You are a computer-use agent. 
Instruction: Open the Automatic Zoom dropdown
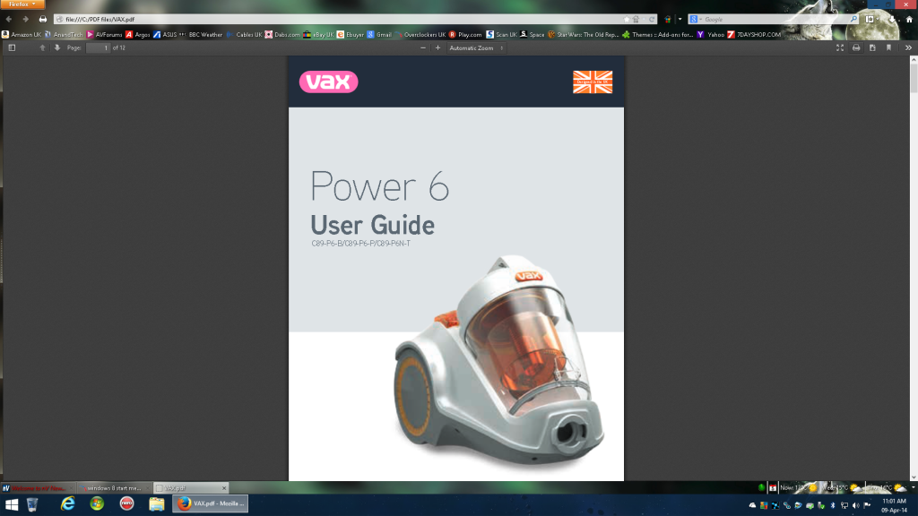476,48
